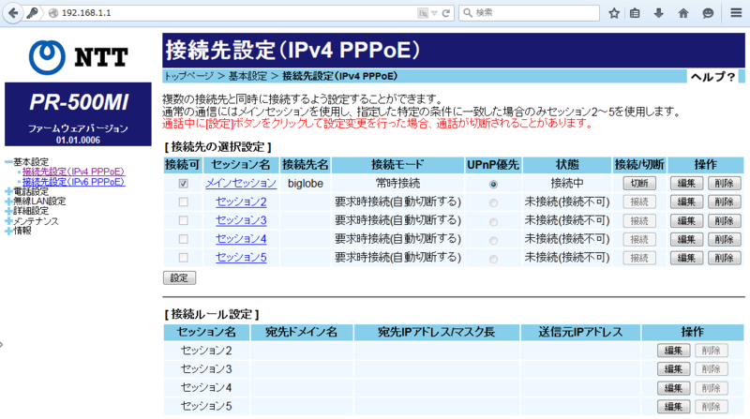This screenshot has height=419, width=750.
Task: Expand the 電話設定 tree node
Action: pyautogui.click(x=8, y=191)
